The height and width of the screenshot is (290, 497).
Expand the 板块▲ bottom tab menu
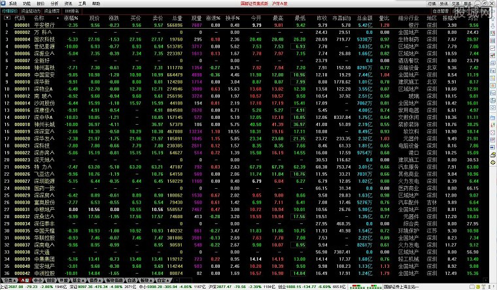pyautogui.click(x=146, y=280)
